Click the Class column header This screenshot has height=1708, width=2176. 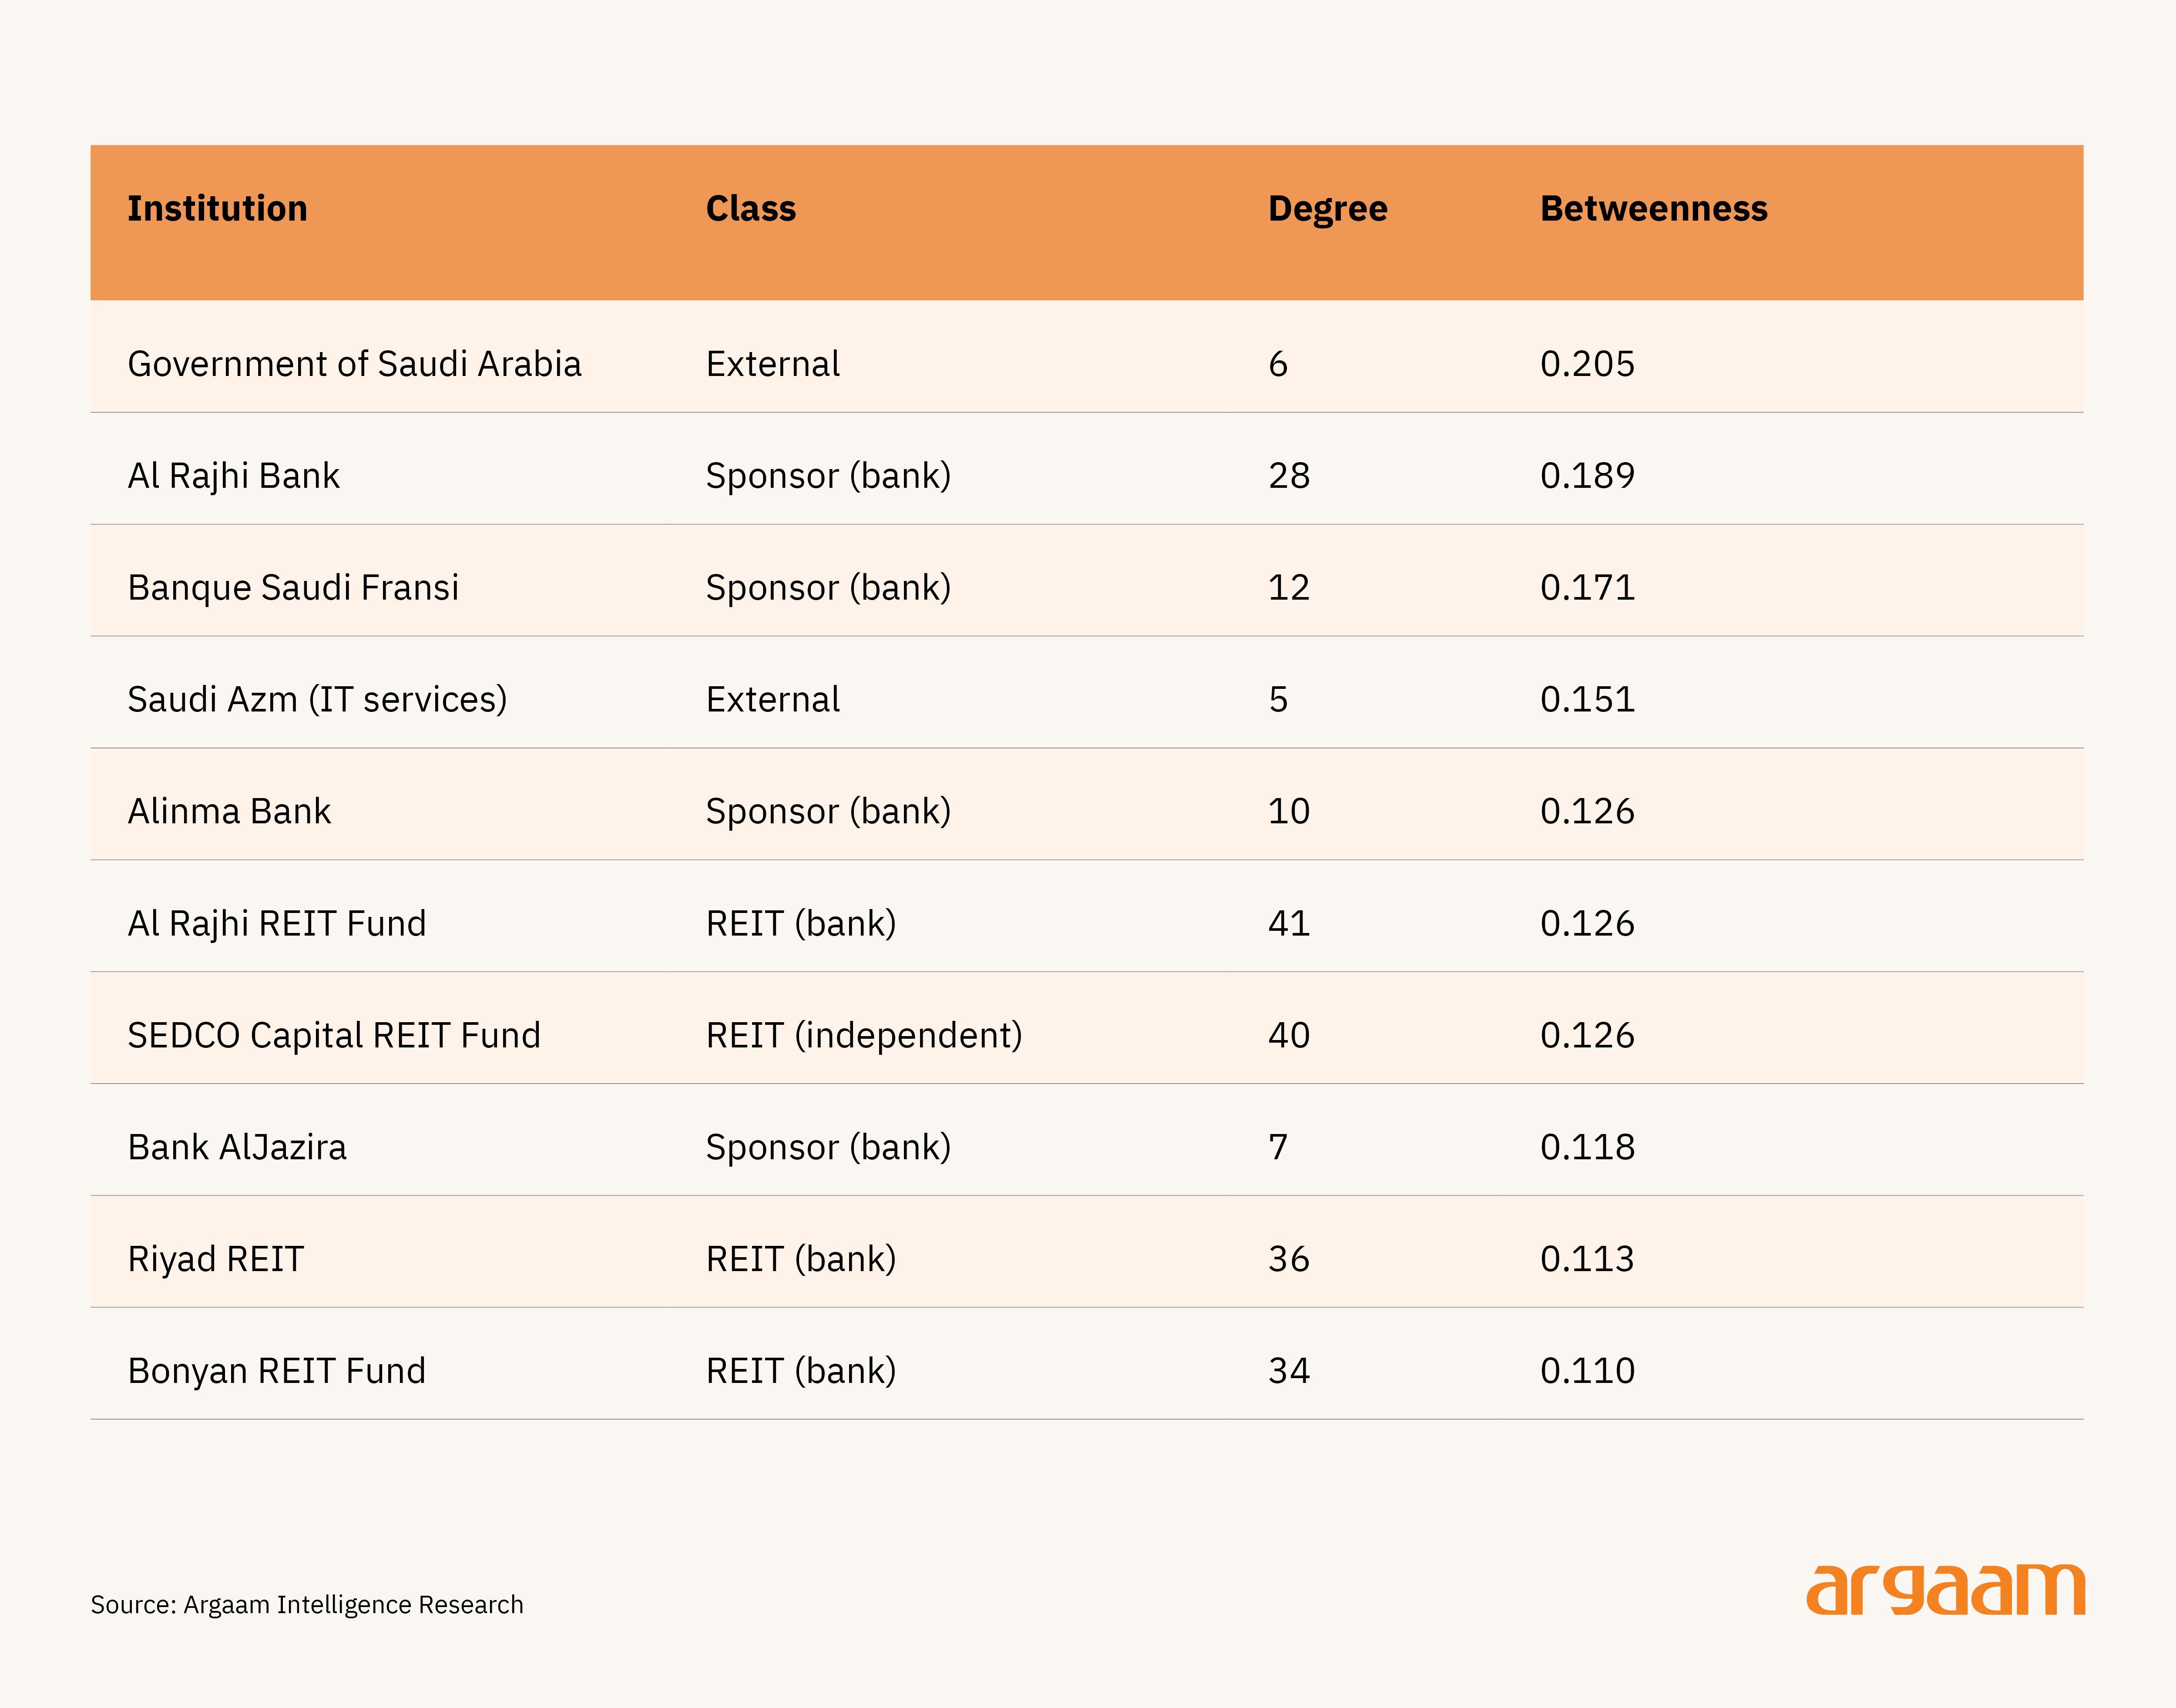click(x=751, y=208)
